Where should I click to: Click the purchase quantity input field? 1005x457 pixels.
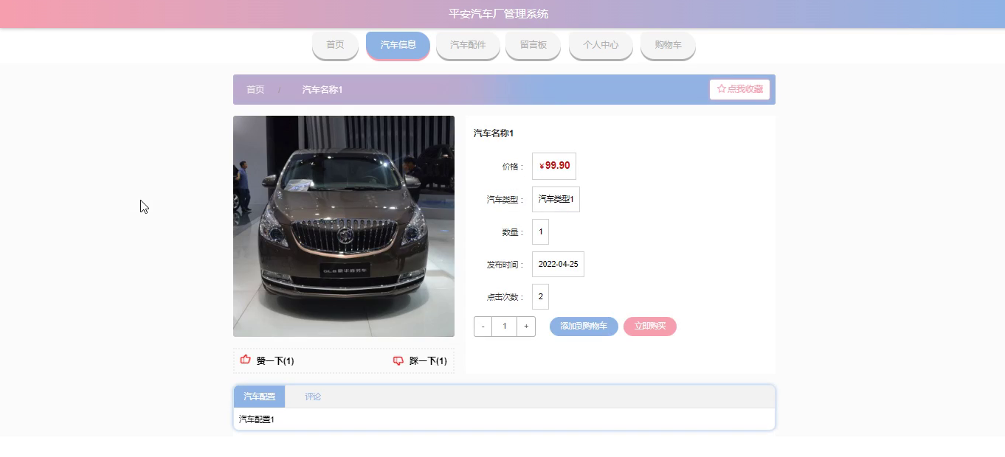tap(505, 327)
